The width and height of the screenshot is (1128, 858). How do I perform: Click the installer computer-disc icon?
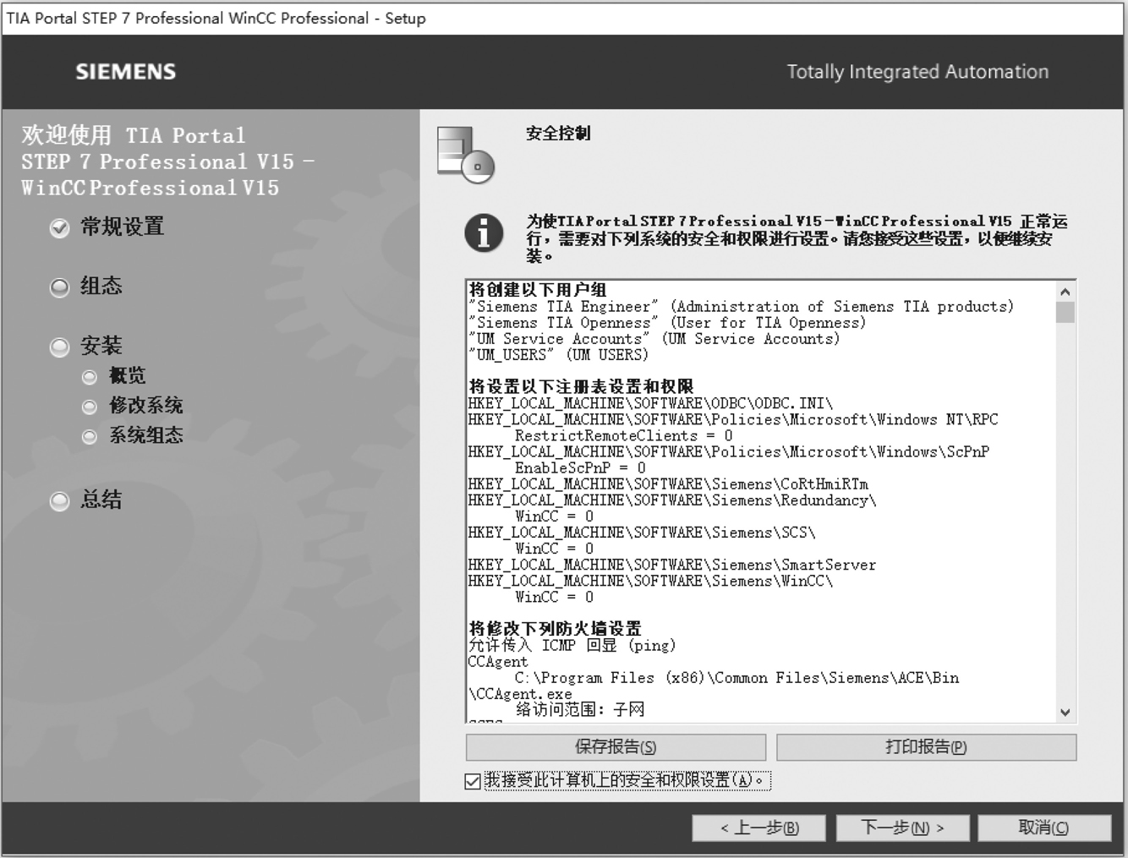pos(465,155)
